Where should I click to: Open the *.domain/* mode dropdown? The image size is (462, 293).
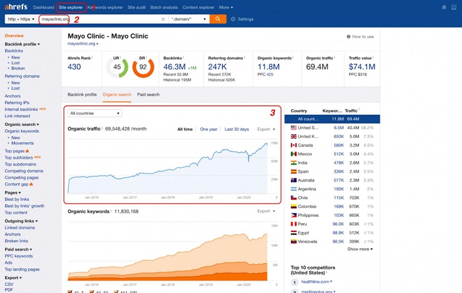click(189, 19)
